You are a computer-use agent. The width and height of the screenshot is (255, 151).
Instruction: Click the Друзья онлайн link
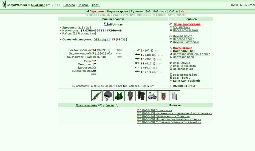tap(86, 105)
